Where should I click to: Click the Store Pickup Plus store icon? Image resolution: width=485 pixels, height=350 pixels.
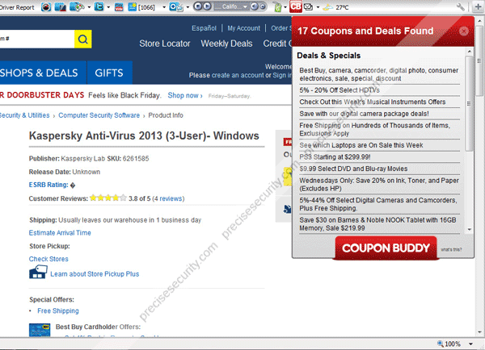pyautogui.click(x=38, y=272)
